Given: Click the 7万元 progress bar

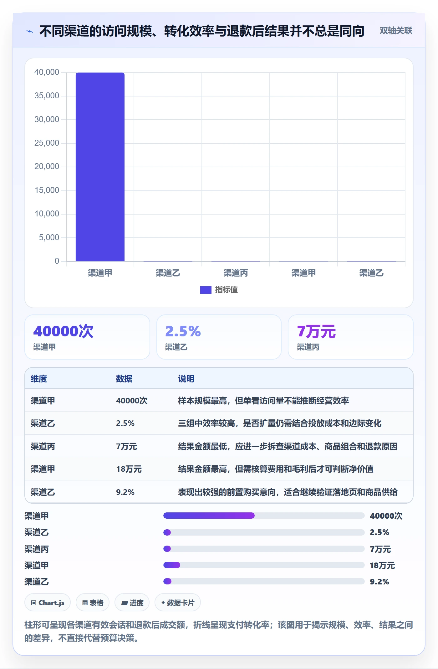Looking at the screenshot, I should point(264,549).
